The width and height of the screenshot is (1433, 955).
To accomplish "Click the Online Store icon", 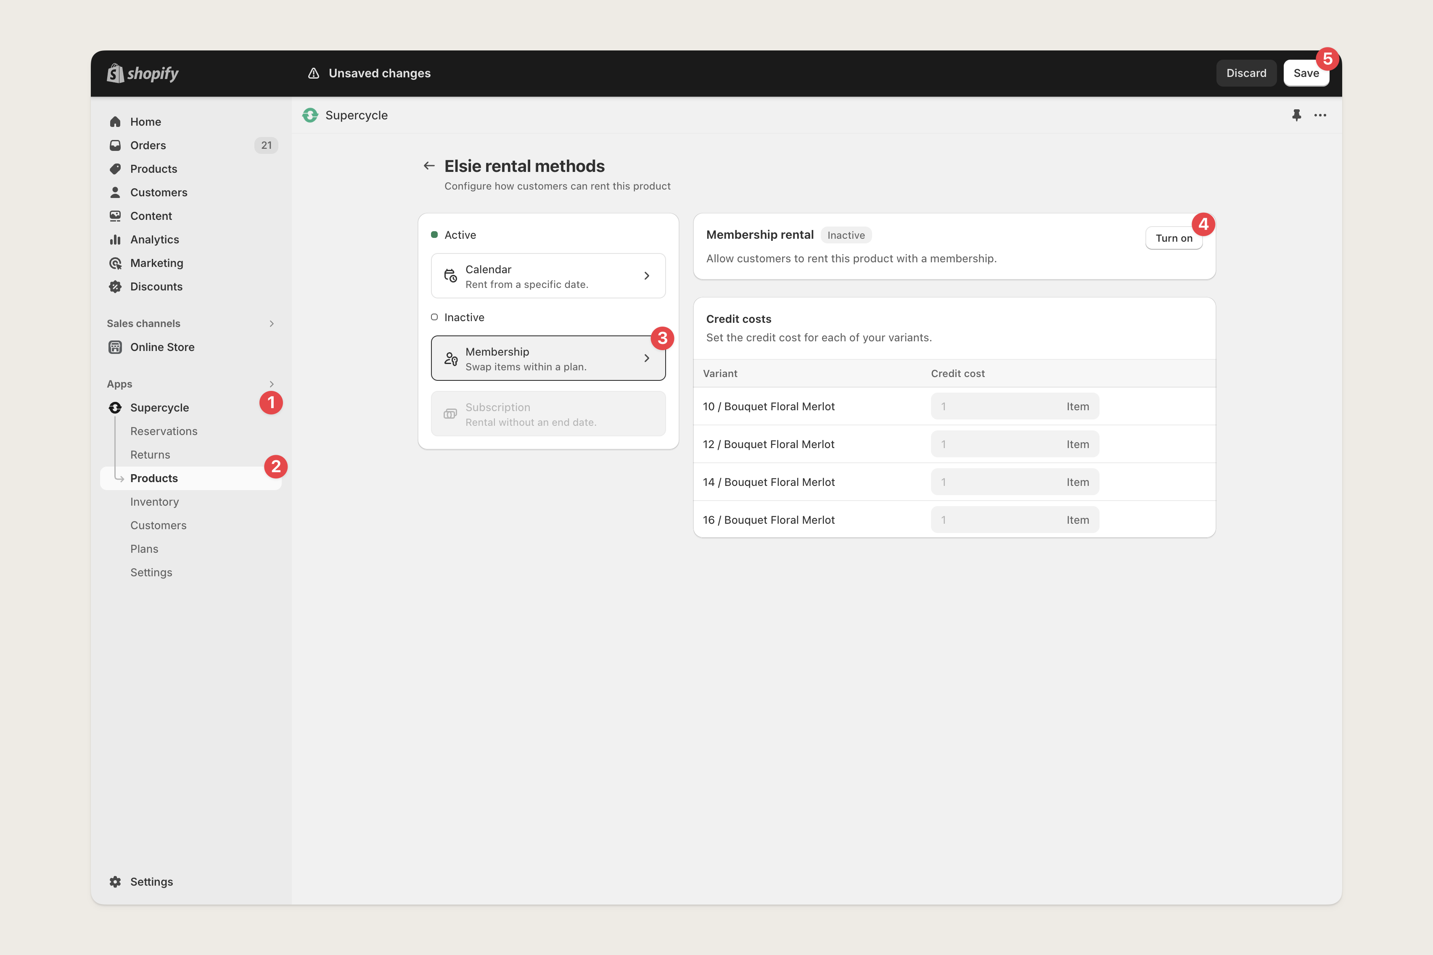I will point(115,347).
